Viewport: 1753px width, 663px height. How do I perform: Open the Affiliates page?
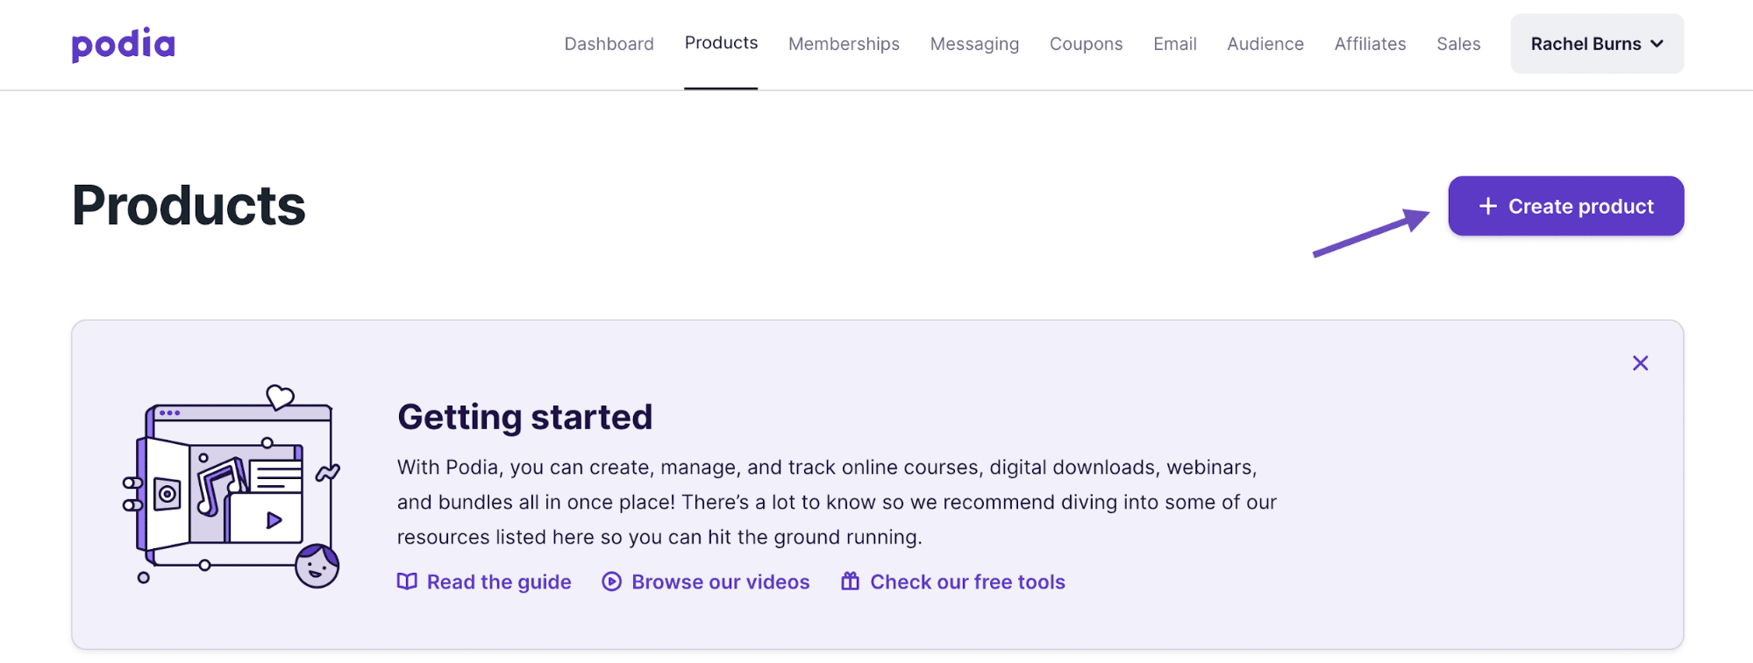(1370, 44)
